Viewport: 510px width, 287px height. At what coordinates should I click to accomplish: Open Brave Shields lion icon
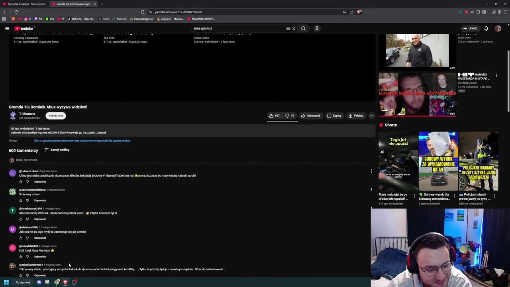click(x=359, y=12)
